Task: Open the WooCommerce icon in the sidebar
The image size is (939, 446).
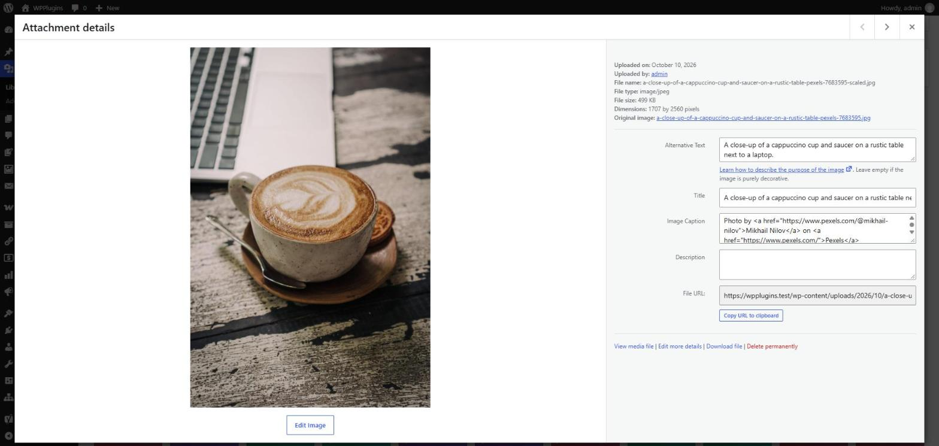Action: tap(8, 208)
